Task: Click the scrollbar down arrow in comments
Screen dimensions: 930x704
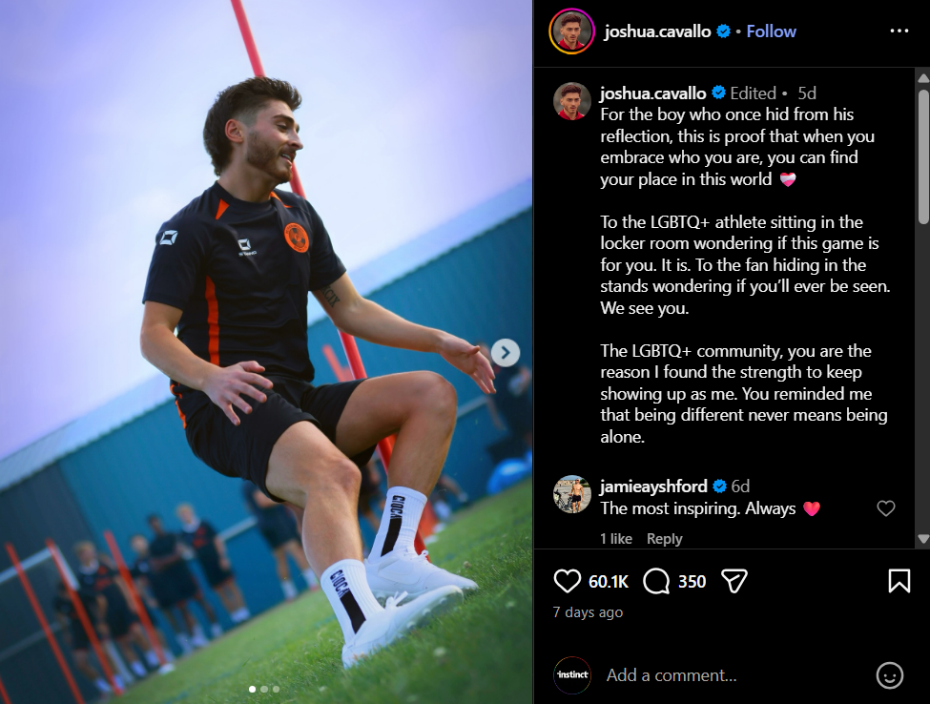Action: click(x=923, y=539)
